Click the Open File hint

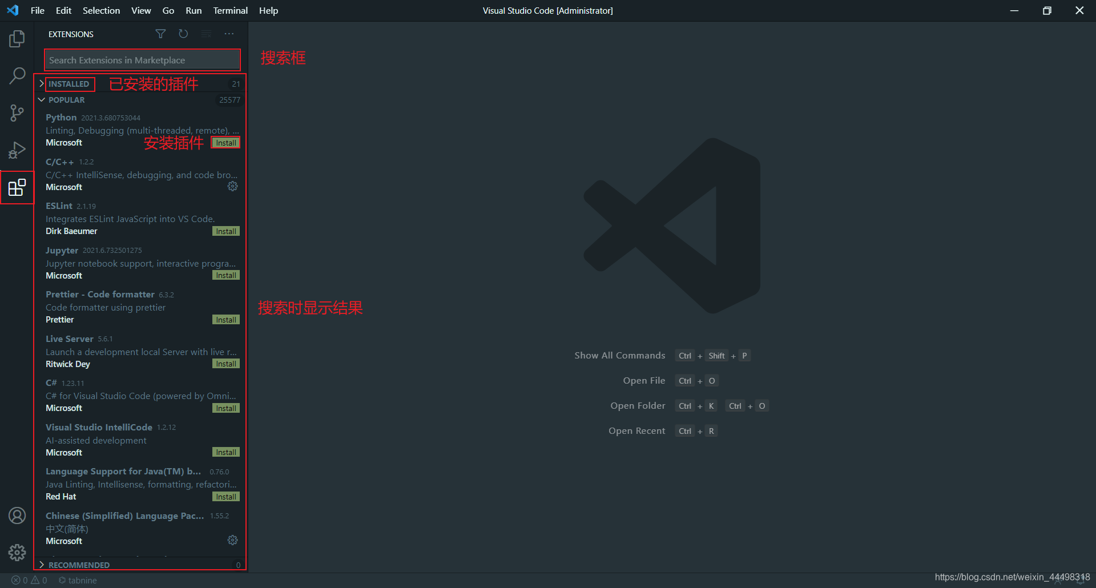point(644,380)
